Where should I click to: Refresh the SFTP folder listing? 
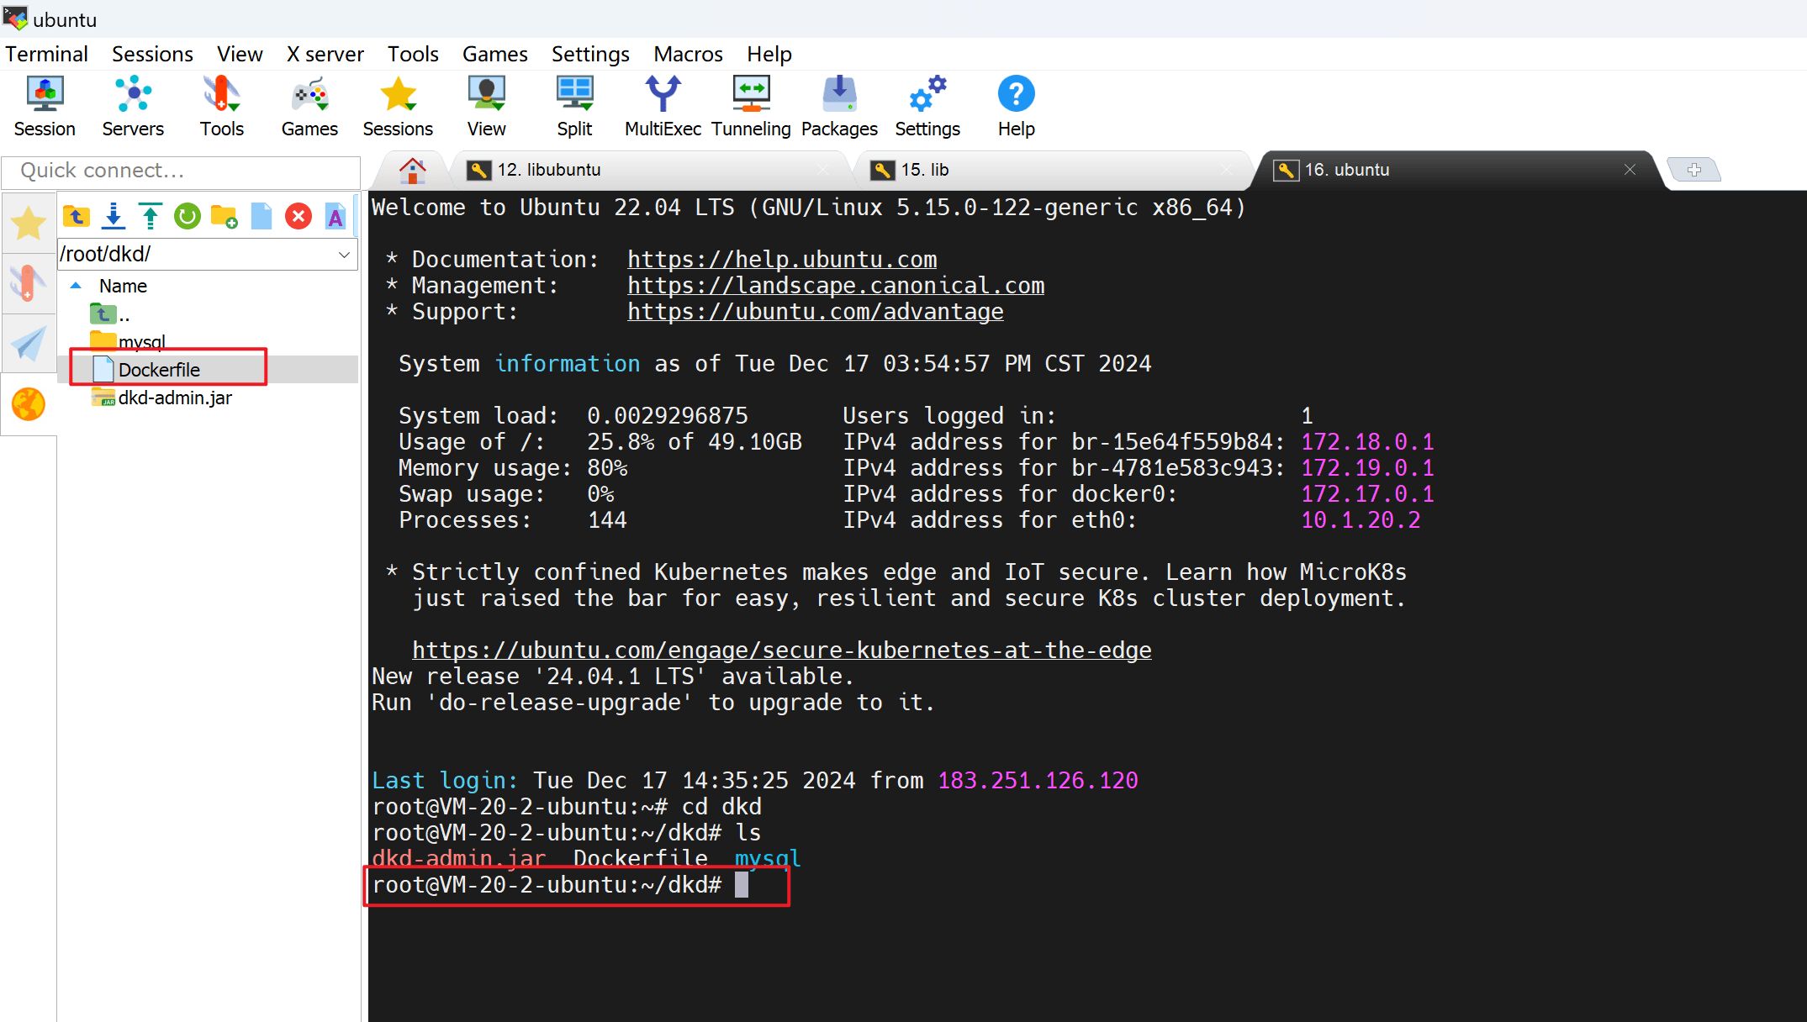188,217
